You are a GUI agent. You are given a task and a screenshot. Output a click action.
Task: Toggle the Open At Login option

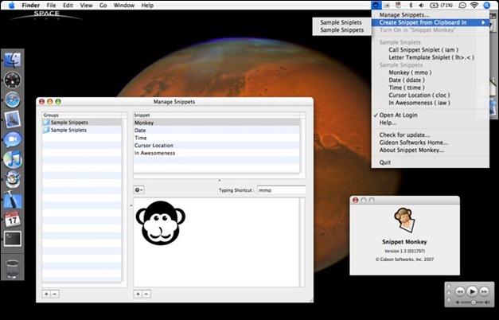coord(399,115)
